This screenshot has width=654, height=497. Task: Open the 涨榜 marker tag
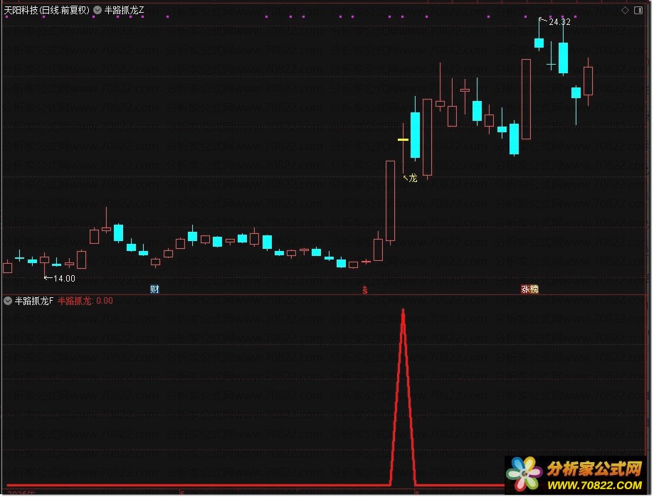[529, 289]
